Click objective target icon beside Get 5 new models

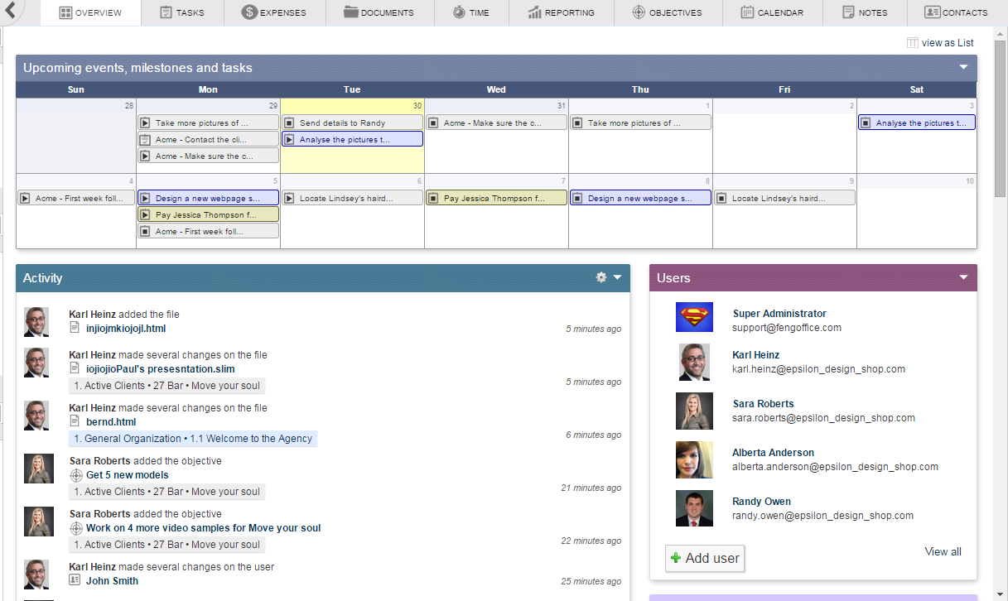click(x=76, y=475)
